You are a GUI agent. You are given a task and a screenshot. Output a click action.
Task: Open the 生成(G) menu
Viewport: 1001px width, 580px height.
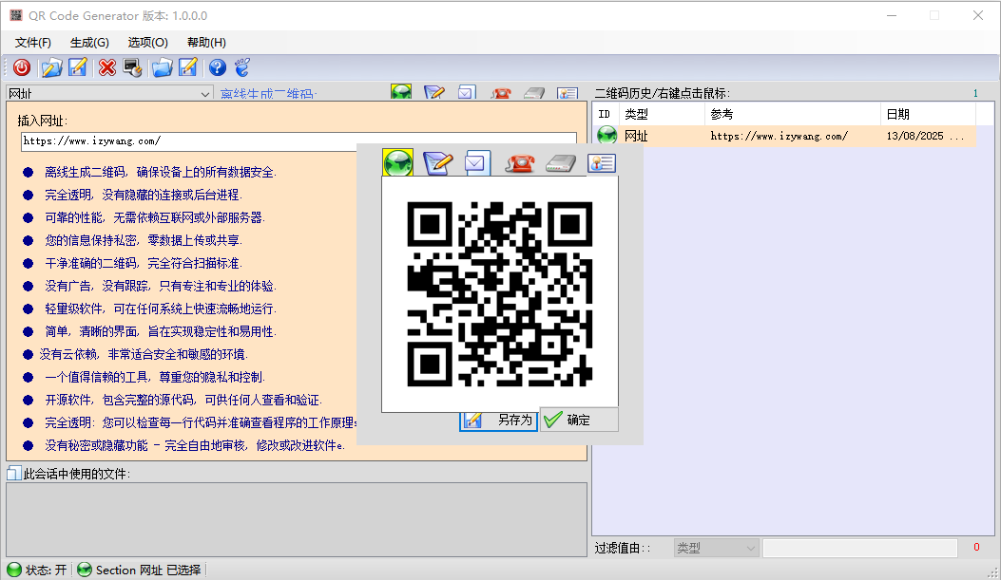[x=89, y=43]
